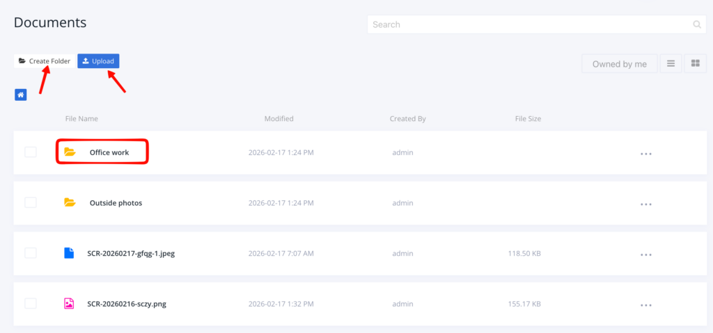Expand the three-dot menu for Outside photos

point(646,204)
